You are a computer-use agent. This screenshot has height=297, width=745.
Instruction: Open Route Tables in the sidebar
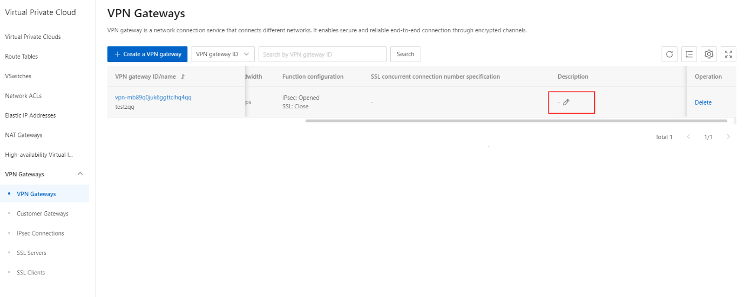tap(22, 57)
